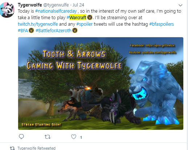188x150 pixels.
Task: Open the Tooth & Arrows stream image
Action: pos(101,83)
